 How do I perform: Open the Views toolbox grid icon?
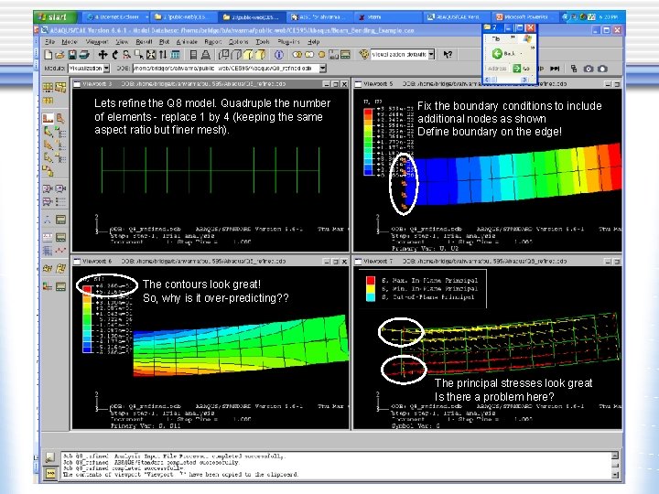click(x=175, y=54)
